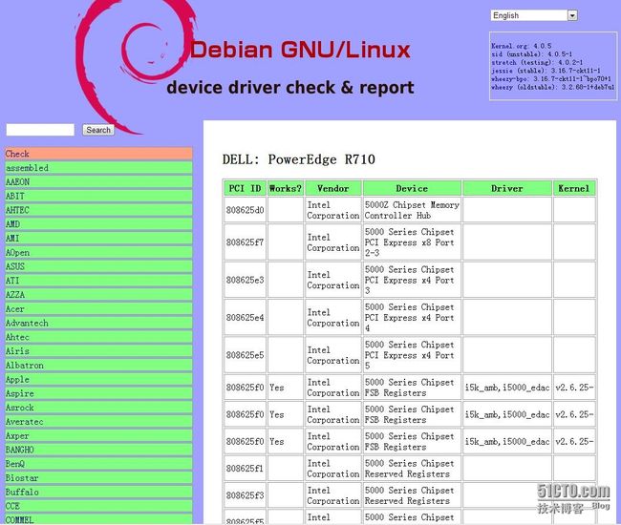The width and height of the screenshot is (621, 525).
Task: Click the DELL: PowerEdge R710 heading
Action: click(299, 159)
